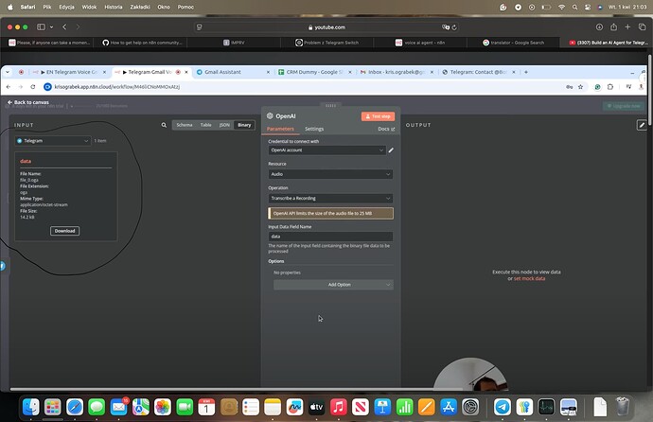Open the Add Option dropdown
The image size is (653, 422).
pos(333,285)
